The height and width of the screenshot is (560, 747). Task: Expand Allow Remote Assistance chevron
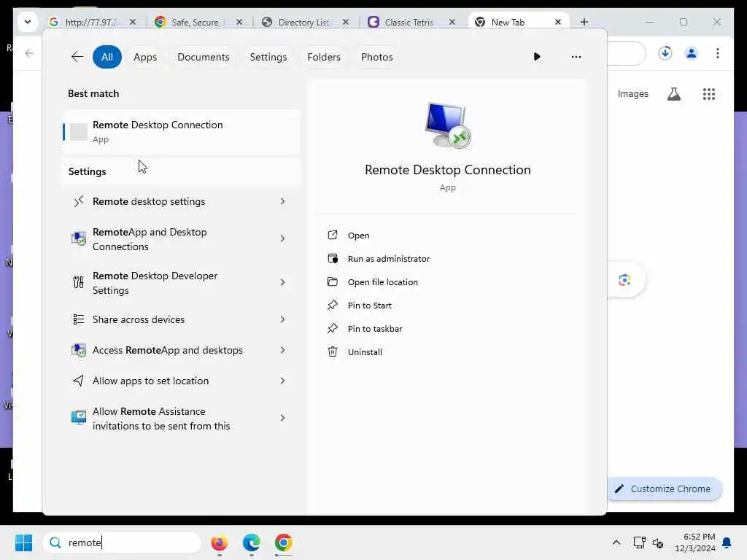click(x=282, y=418)
